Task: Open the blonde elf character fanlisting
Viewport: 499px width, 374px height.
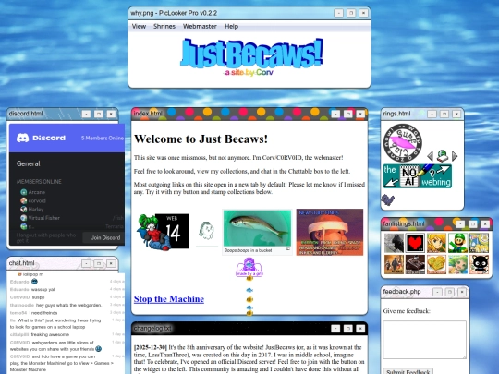Action: coord(436,243)
